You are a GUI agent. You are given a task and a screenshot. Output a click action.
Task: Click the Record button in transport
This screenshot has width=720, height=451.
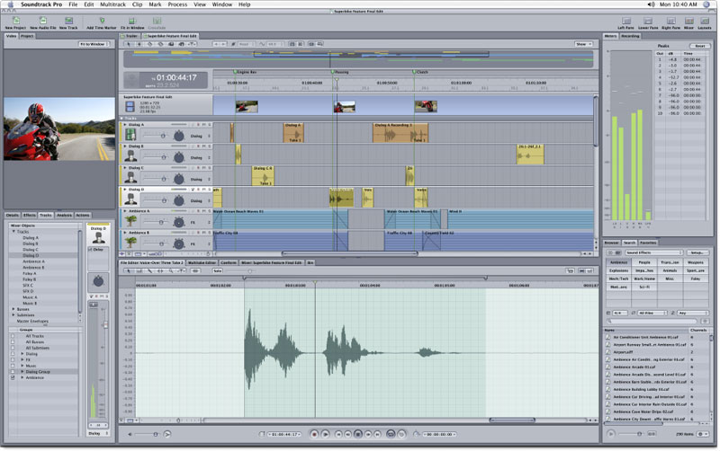click(x=314, y=434)
